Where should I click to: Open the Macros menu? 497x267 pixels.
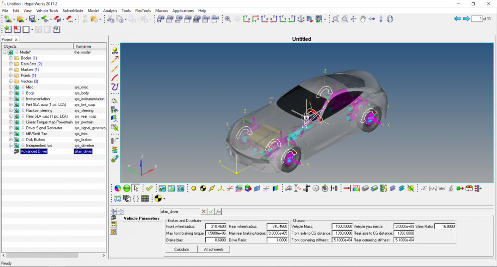point(162,10)
